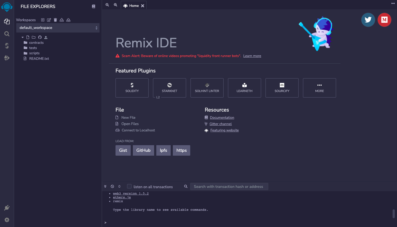Click New File link
Screen dimensions: 397x227
pyautogui.click(x=128, y=118)
